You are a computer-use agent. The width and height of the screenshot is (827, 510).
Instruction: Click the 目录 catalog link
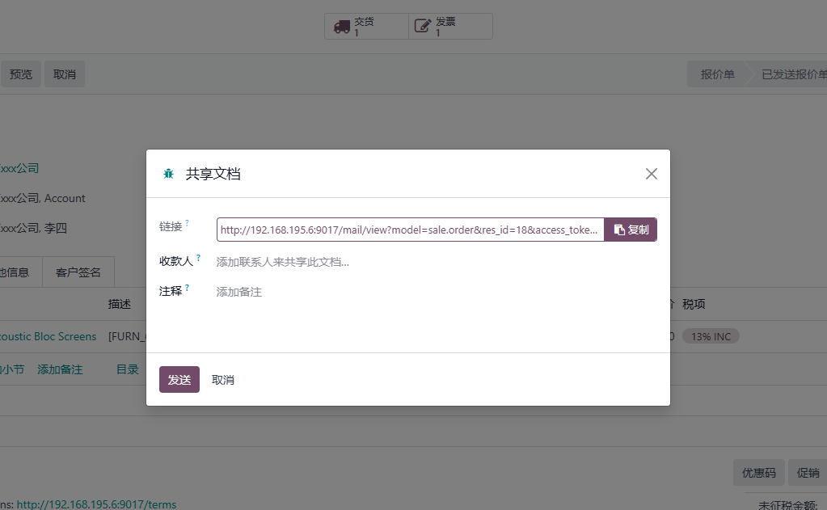coord(128,369)
